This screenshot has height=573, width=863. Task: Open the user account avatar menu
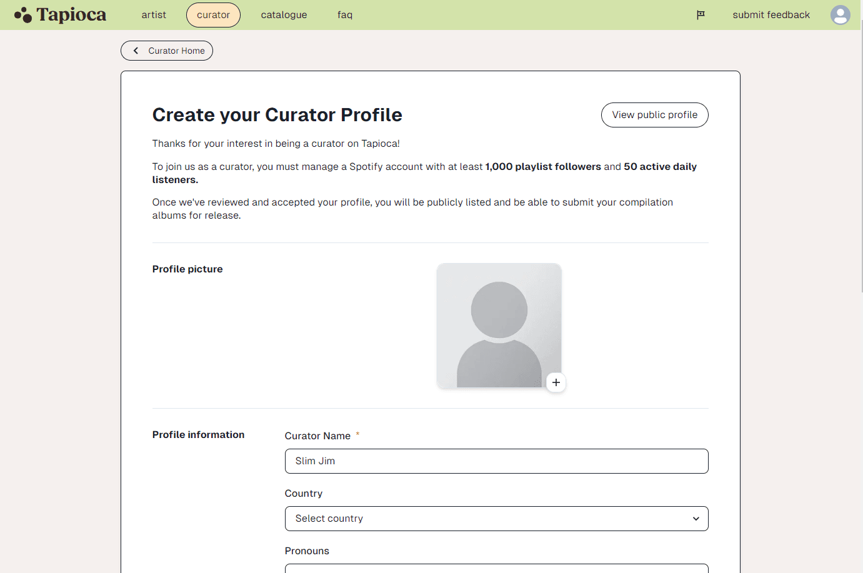point(841,15)
